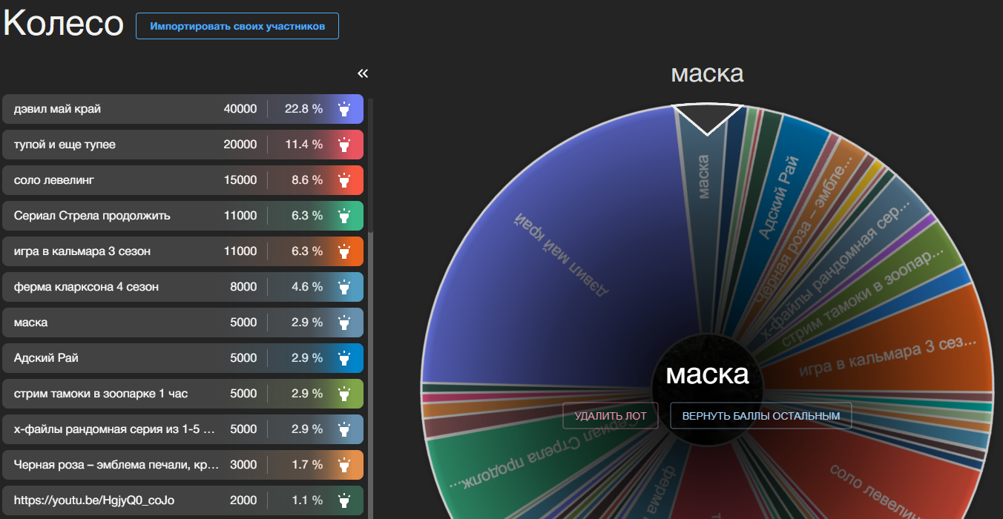Click "Черная роза – эмблема печали" list name

pyautogui.click(x=116, y=465)
